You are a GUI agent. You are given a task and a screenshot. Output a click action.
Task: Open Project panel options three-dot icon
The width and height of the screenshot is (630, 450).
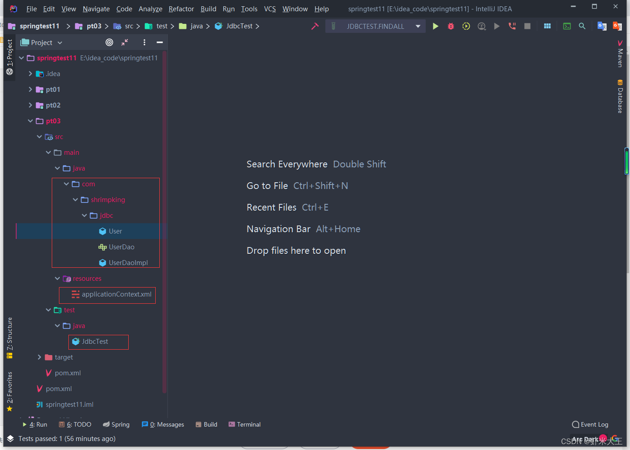144,42
